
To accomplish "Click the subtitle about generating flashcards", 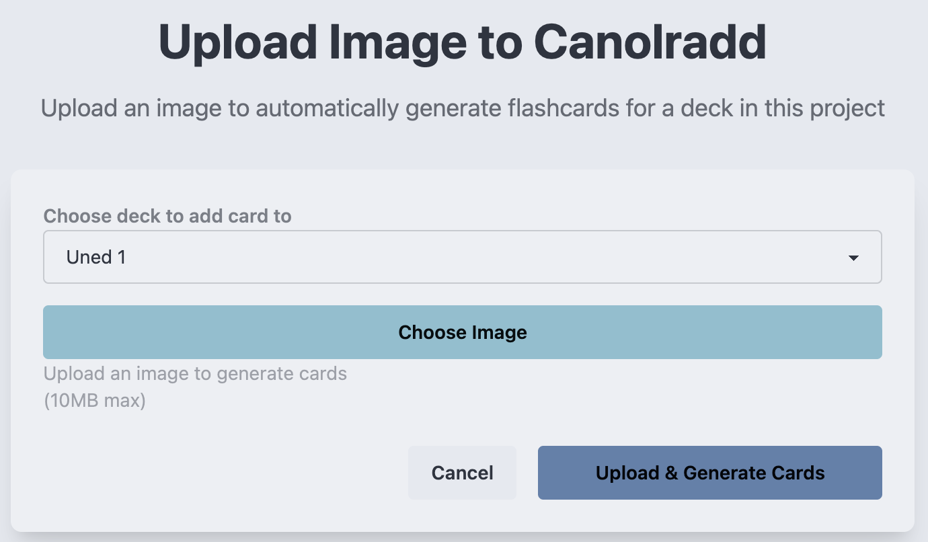I will 462,108.
